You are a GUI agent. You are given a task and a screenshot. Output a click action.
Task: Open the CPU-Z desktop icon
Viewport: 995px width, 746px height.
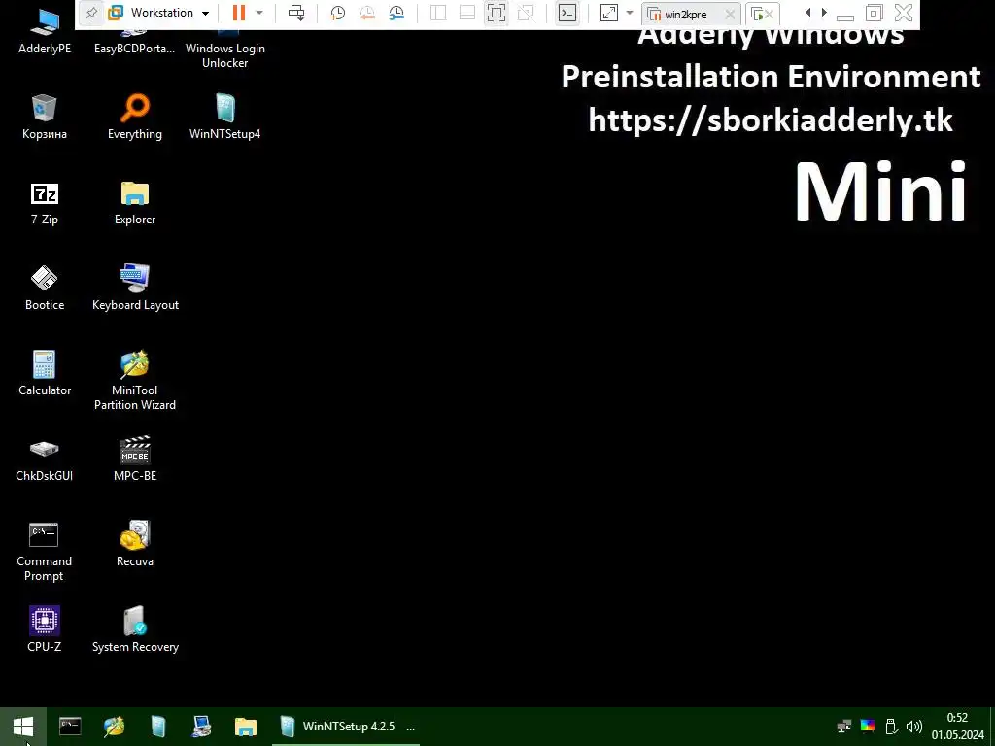click(x=45, y=629)
